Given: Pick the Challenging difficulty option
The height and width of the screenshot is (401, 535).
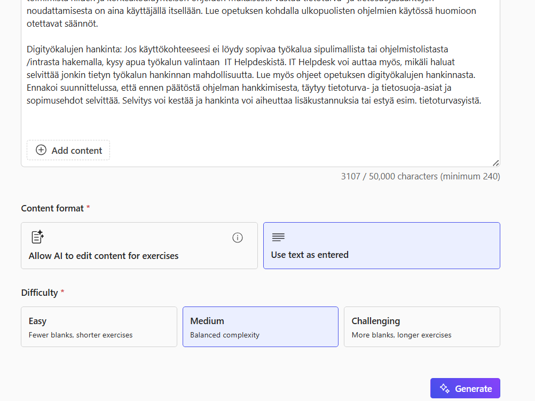Looking at the screenshot, I should click(422, 327).
